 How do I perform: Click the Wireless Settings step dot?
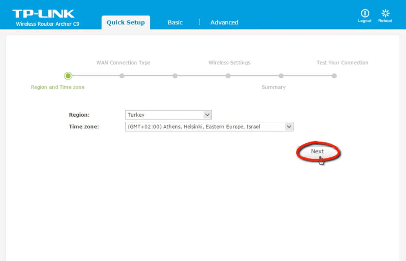pos(228,76)
